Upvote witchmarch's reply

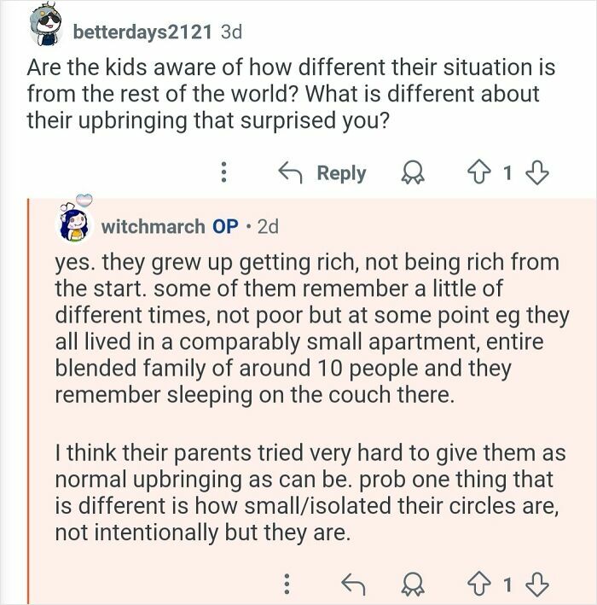pos(478,585)
